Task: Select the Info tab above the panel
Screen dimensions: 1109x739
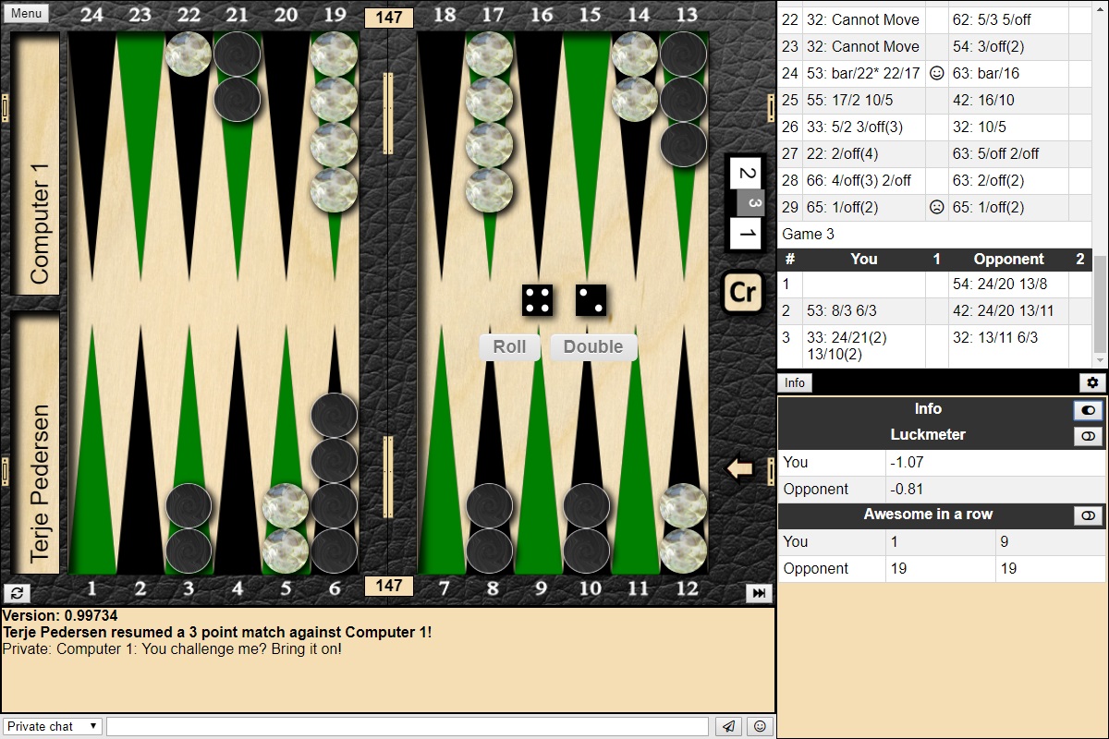Action: [795, 382]
